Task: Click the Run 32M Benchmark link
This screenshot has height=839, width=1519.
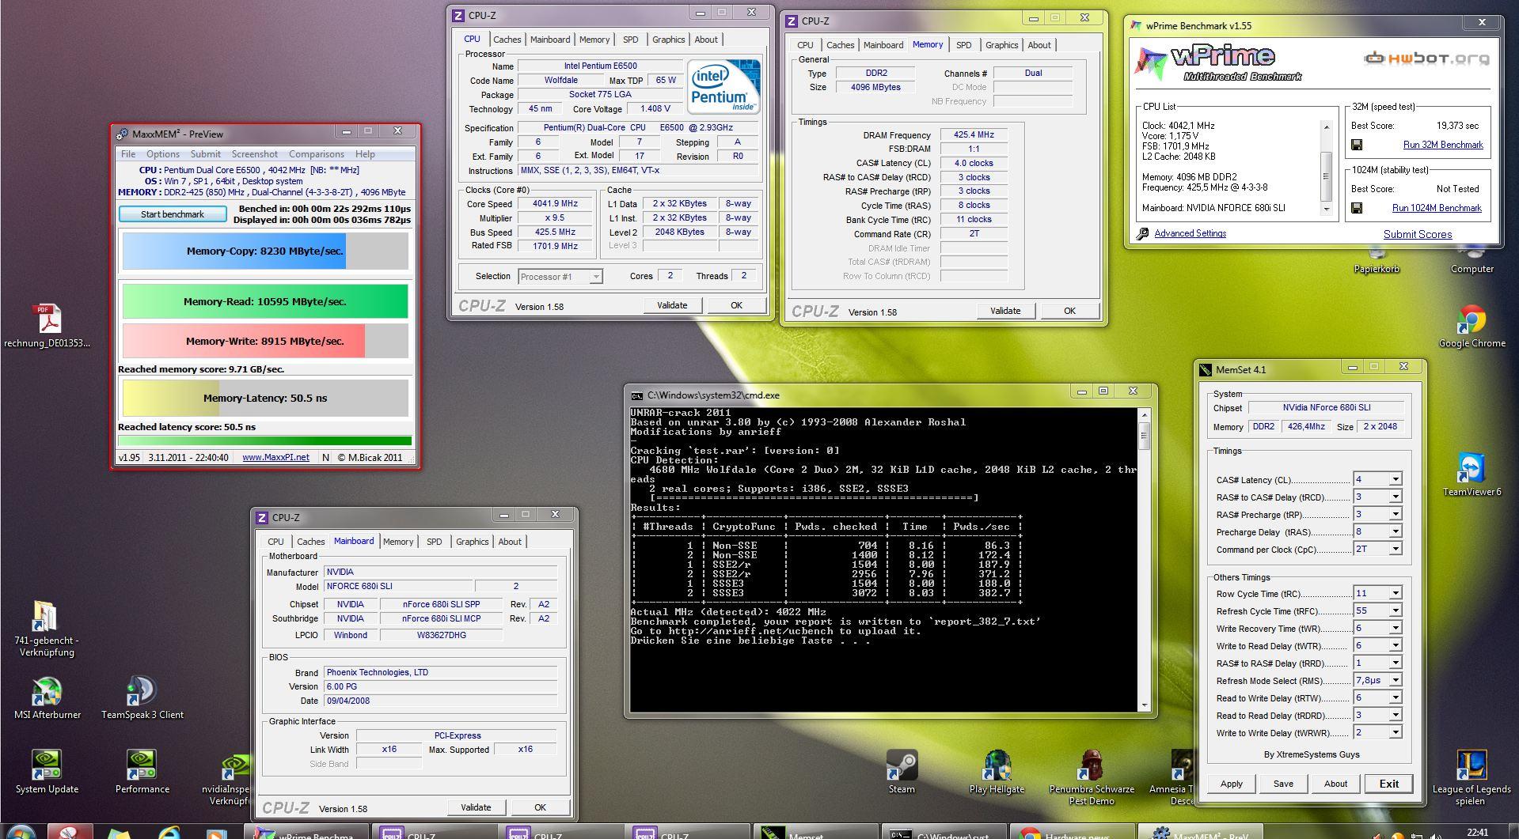Action: pyautogui.click(x=1442, y=145)
